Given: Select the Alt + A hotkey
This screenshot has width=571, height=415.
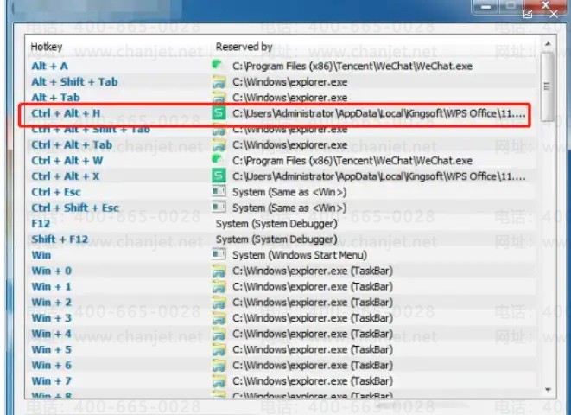Looking at the screenshot, I should coord(49,66).
